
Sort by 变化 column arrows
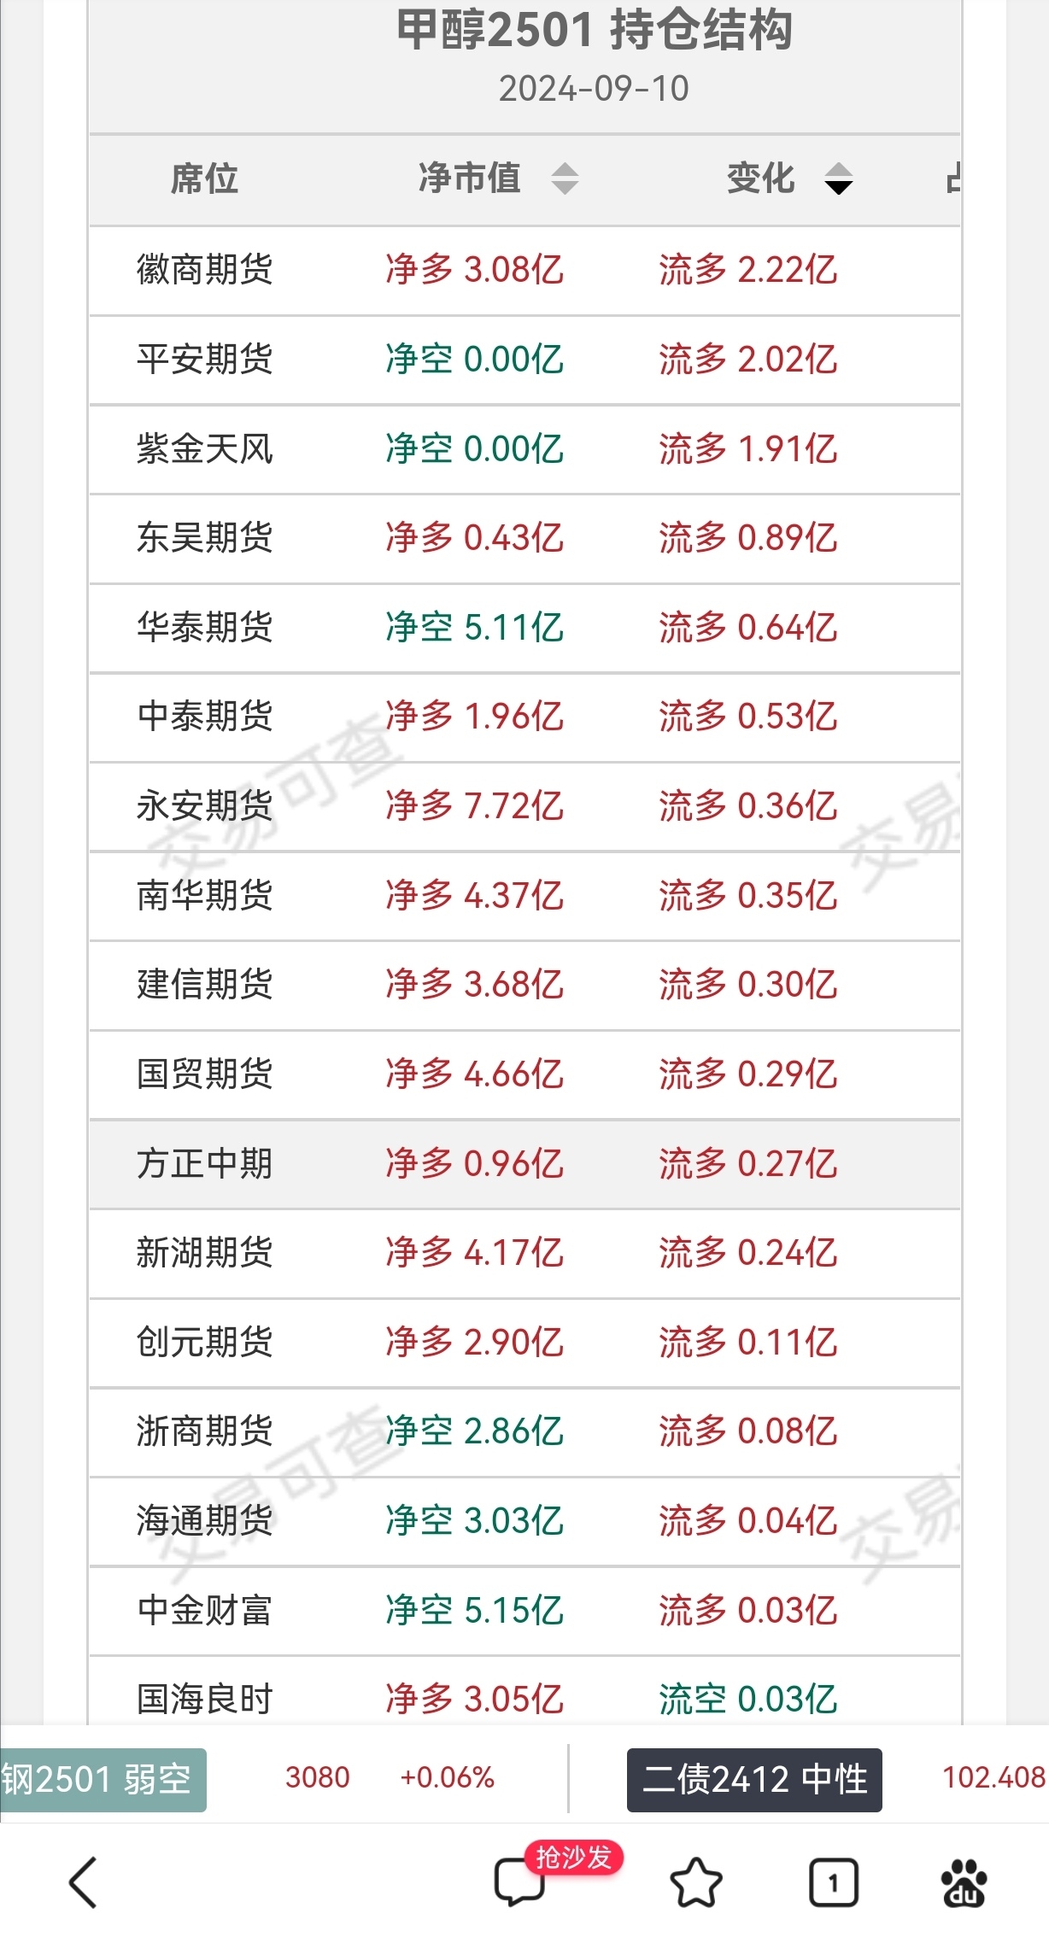(x=839, y=178)
